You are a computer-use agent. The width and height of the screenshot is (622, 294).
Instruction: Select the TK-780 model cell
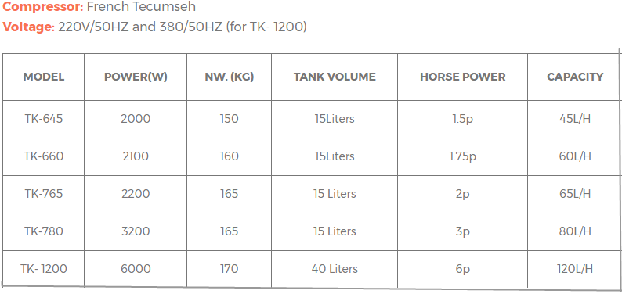pyautogui.click(x=44, y=232)
